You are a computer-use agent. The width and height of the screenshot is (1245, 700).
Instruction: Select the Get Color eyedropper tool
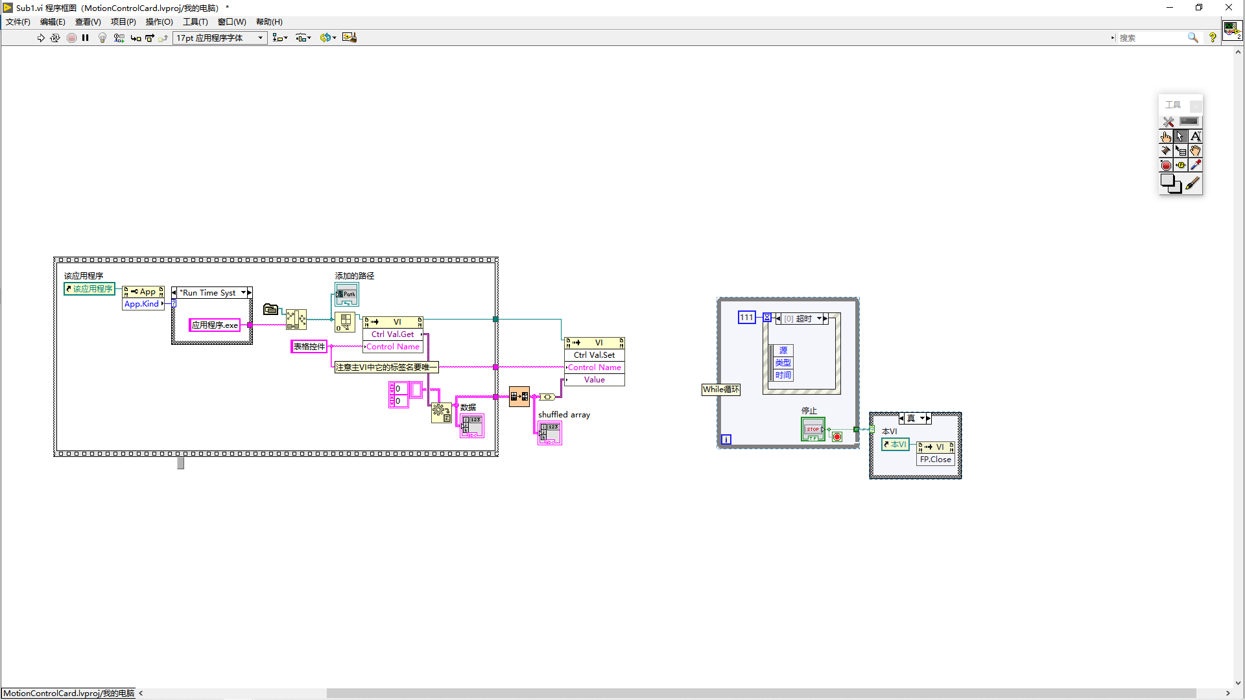(x=1196, y=165)
